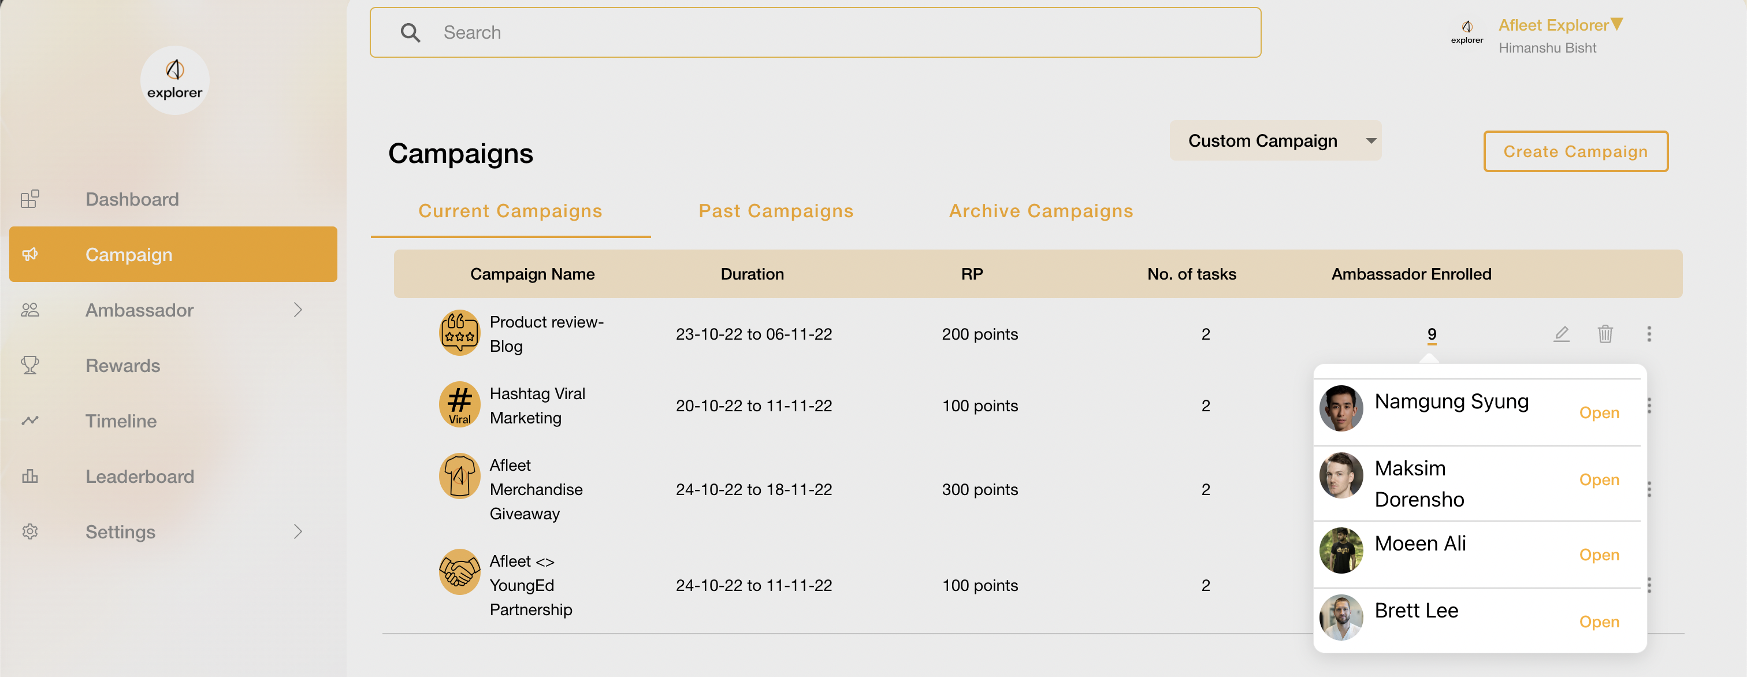The image size is (1747, 677).
Task: Expand the Settings submenu chevron
Action: 298,531
